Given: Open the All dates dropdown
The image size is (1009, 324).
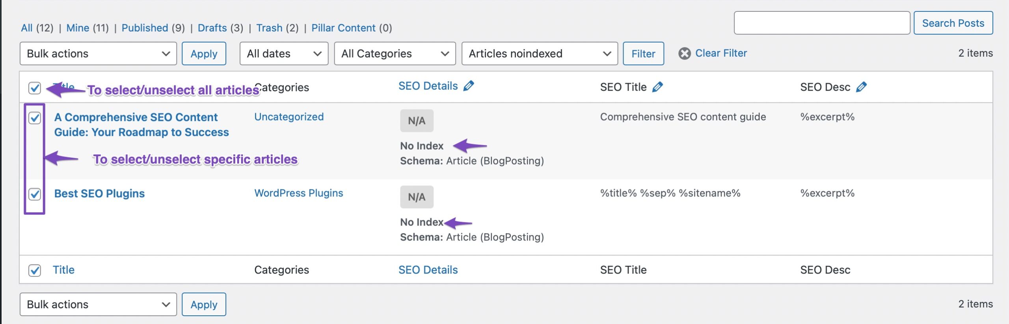Looking at the screenshot, I should point(284,54).
